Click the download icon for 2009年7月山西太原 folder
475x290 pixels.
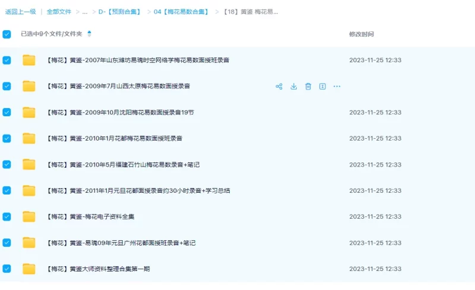[293, 87]
